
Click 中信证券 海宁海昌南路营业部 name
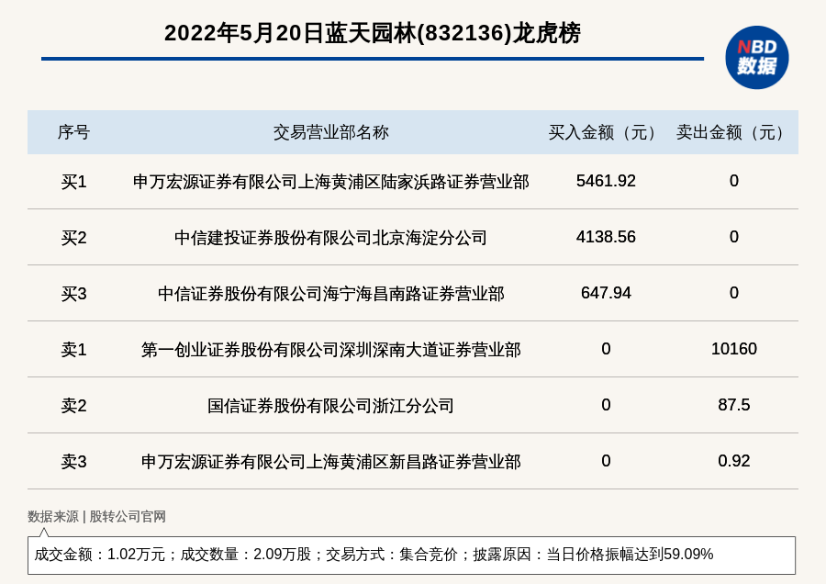330,294
